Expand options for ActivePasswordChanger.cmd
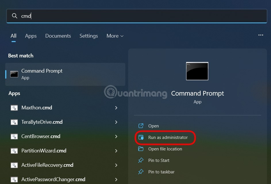This screenshot has height=184, width=271. pyautogui.click(x=116, y=179)
